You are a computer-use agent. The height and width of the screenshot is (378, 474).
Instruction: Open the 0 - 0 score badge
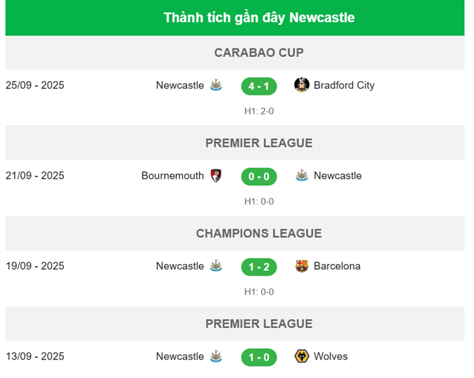point(259,176)
